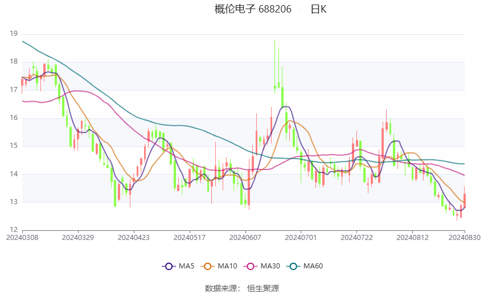Click the y-axis value 16

14,118
